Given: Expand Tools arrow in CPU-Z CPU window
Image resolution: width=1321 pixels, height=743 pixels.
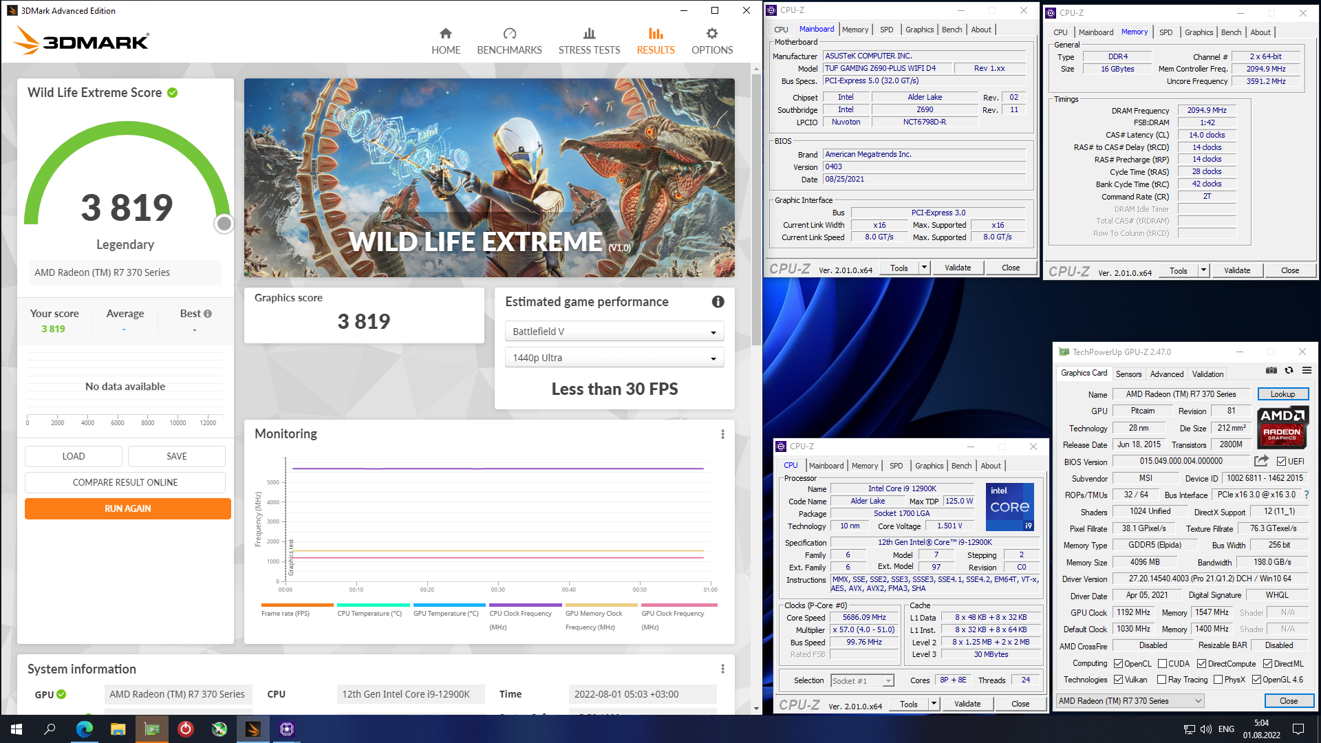Looking at the screenshot, I should pyautogui.click(x=934, y=704).
